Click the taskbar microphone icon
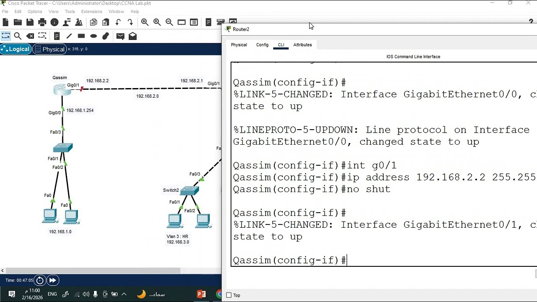This screenshot has width=537, height=302. tap(96, 294)
